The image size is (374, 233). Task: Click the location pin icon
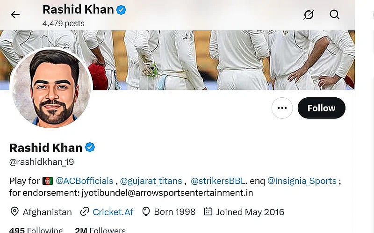point(14,212)
